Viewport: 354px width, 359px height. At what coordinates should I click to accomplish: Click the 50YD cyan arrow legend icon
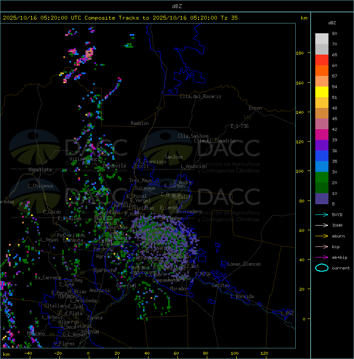pyautogui.click(x=322, y=215)
